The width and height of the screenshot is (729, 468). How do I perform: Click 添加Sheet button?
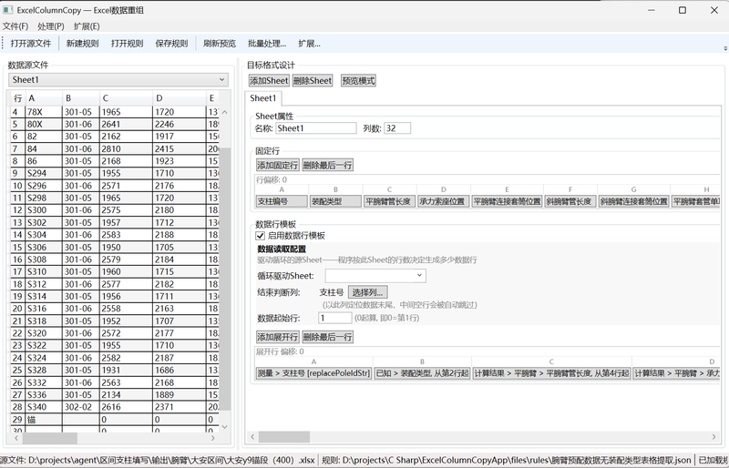click(269, 80)
